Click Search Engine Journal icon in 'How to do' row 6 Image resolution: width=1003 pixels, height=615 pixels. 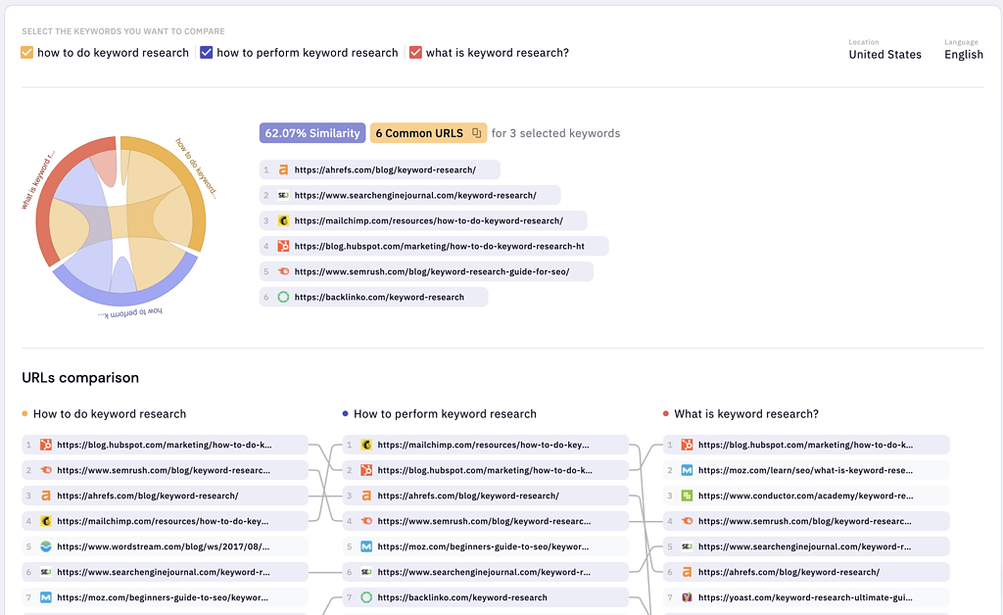pyautogui.click(x=45, y=572)
